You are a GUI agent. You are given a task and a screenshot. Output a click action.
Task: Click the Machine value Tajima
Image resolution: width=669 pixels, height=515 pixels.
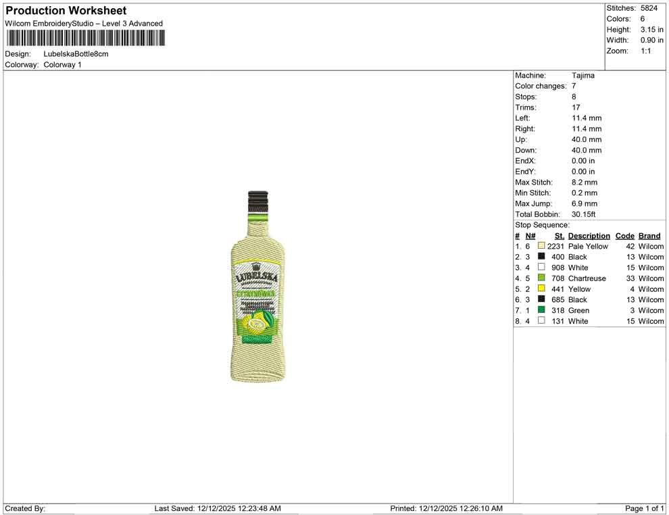pos(583,75)
